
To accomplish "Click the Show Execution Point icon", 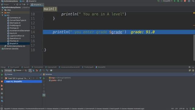I will [x=26, y=71].
